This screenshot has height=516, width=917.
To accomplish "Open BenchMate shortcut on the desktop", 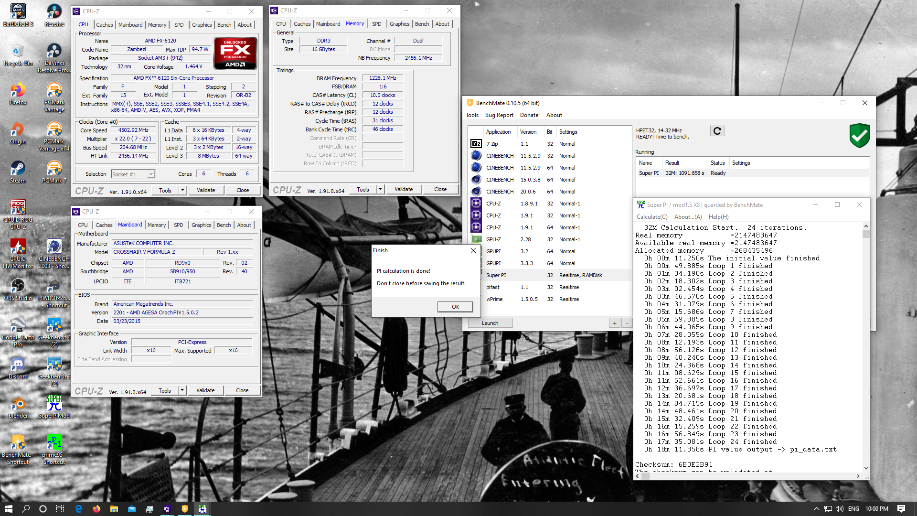I will pyautogui.click(x=18, y=450).
